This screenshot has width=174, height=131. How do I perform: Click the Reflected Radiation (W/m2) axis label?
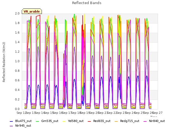[4, 62]
